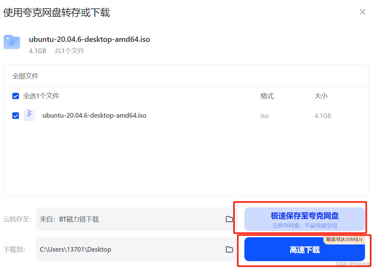Image resolution: width=376 pixels, height=269 pixels.
Task: Click 极速保存至夸克网盘 button
Action: pos(305,219)
